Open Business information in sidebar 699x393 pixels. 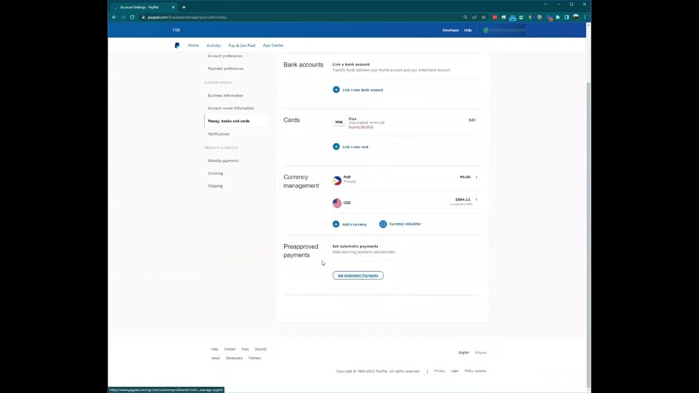click(x=226, y=96)
